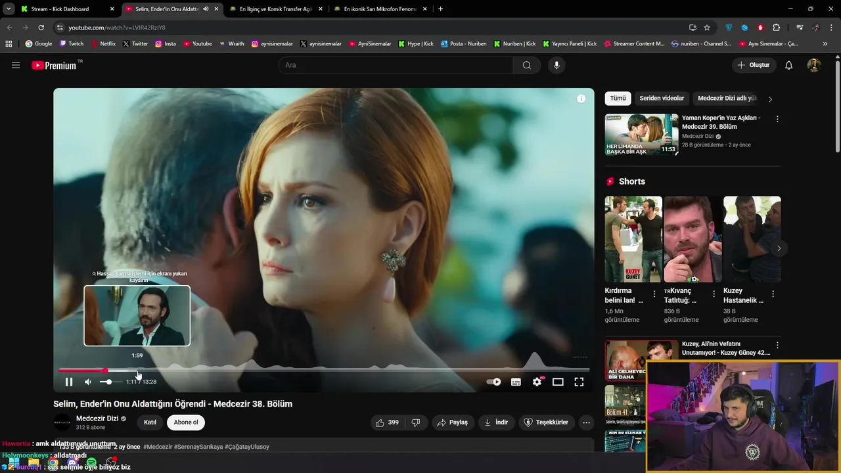Select Seriden videolar chip
841x473 pixels.
(x=662, y=99)
